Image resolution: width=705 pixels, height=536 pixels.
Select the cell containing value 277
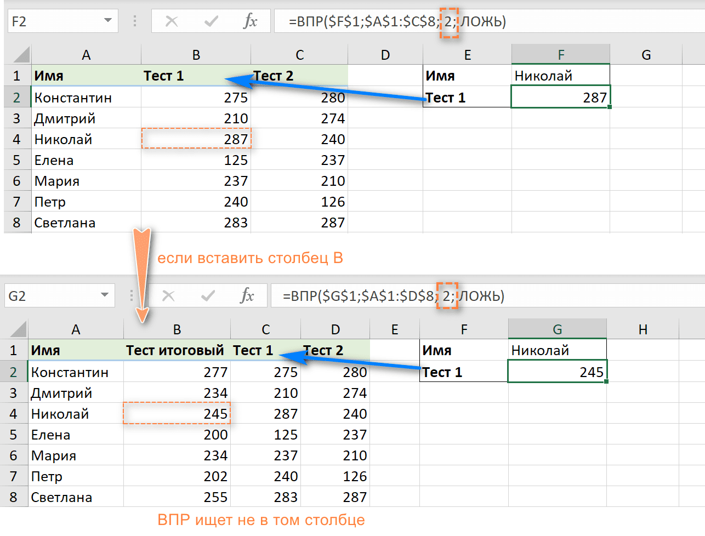coord(177,372)
